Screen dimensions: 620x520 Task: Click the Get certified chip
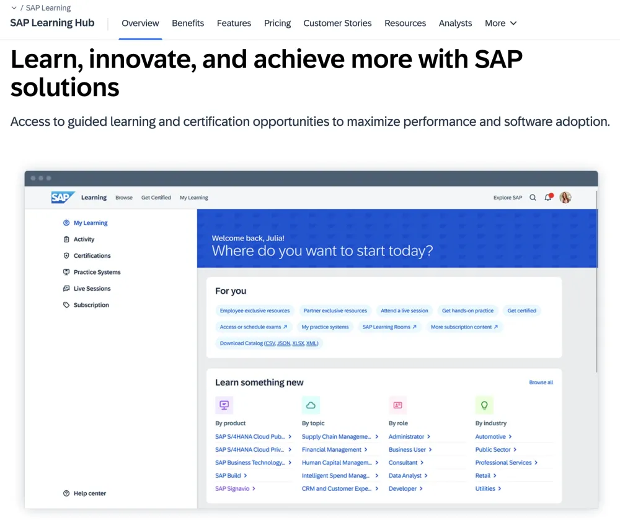[x=521, y=311]
